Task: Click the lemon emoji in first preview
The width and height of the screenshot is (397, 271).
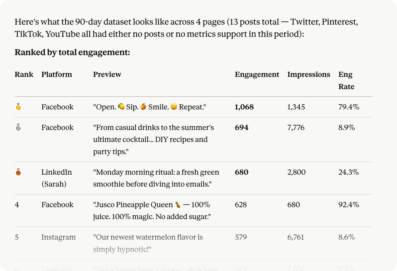Action: point(121,106)
